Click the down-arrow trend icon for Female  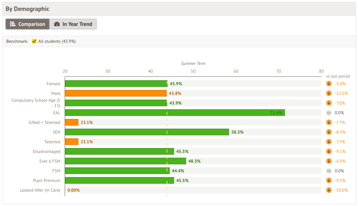(x=329, y=84)
